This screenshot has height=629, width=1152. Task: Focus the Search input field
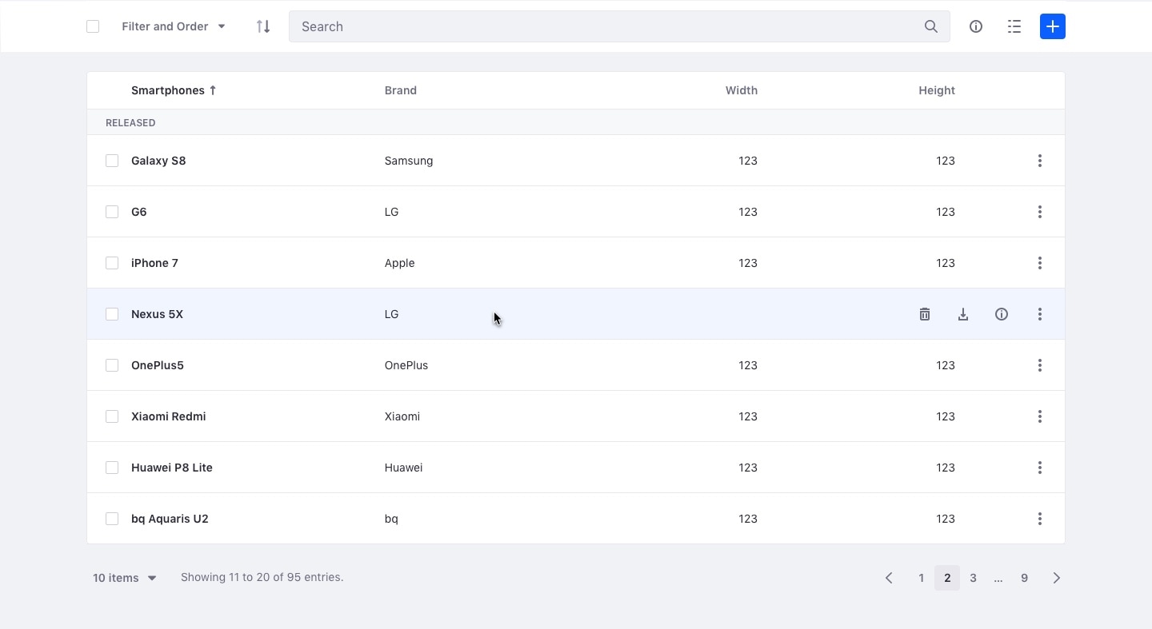608,26
